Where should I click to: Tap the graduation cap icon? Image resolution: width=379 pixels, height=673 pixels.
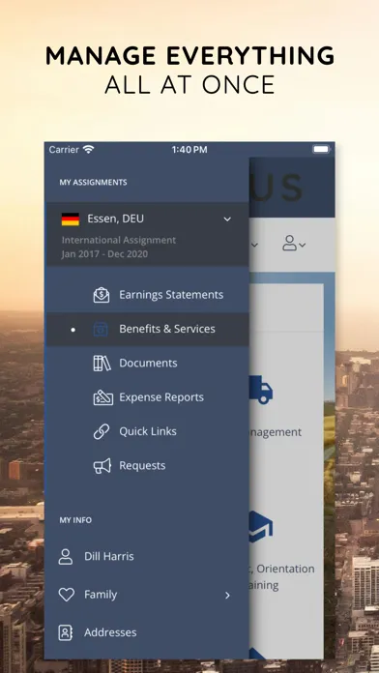pos(260,526)
